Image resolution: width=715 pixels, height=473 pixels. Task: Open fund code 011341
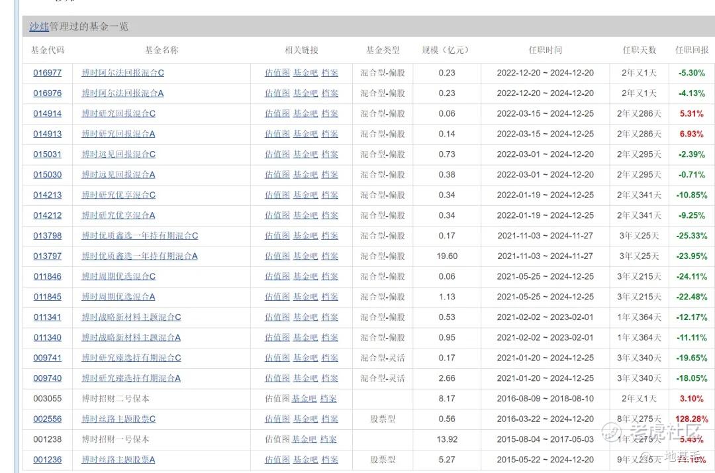coord(48,317)
